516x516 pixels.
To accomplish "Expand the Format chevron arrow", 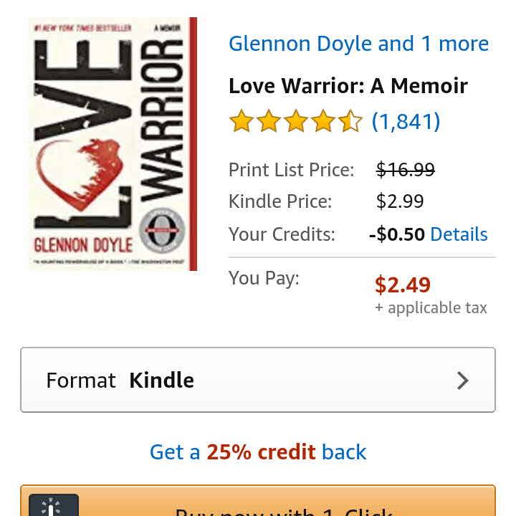I will [463, 381].
